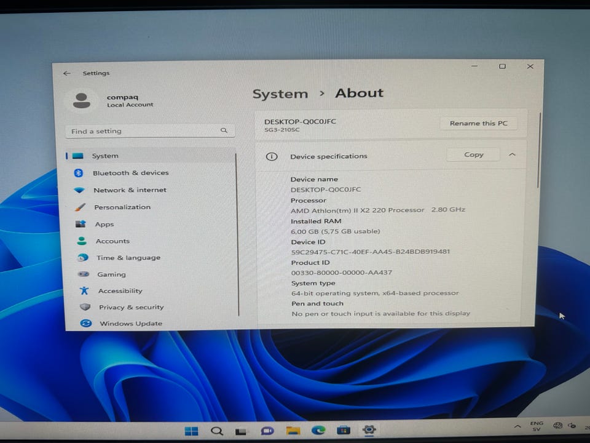
Task: Launch File Explorer from the taskbar
Action: point(293,431)
